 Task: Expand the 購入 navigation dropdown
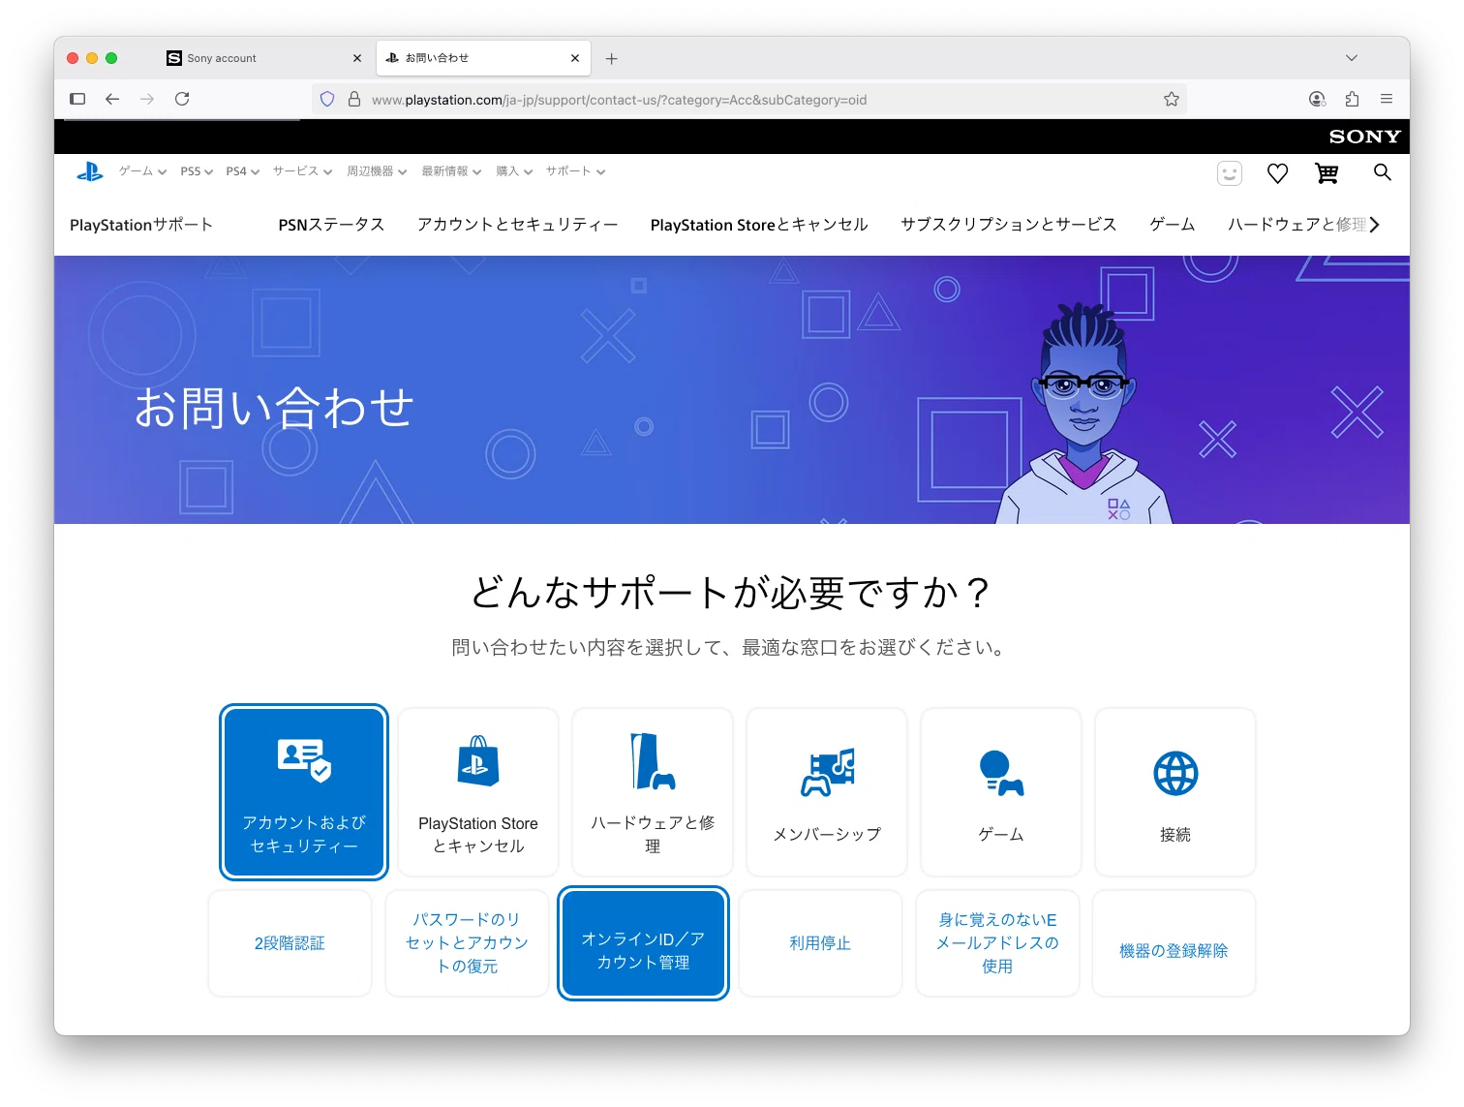point(514,171)
